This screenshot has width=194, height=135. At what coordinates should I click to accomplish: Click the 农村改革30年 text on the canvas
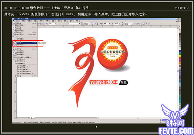pos(103,83)
